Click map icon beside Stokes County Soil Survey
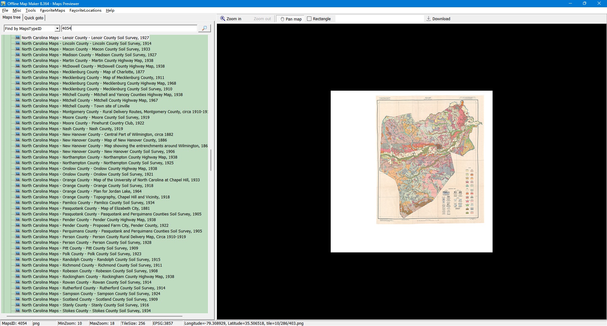 click(x=18, y=311)
